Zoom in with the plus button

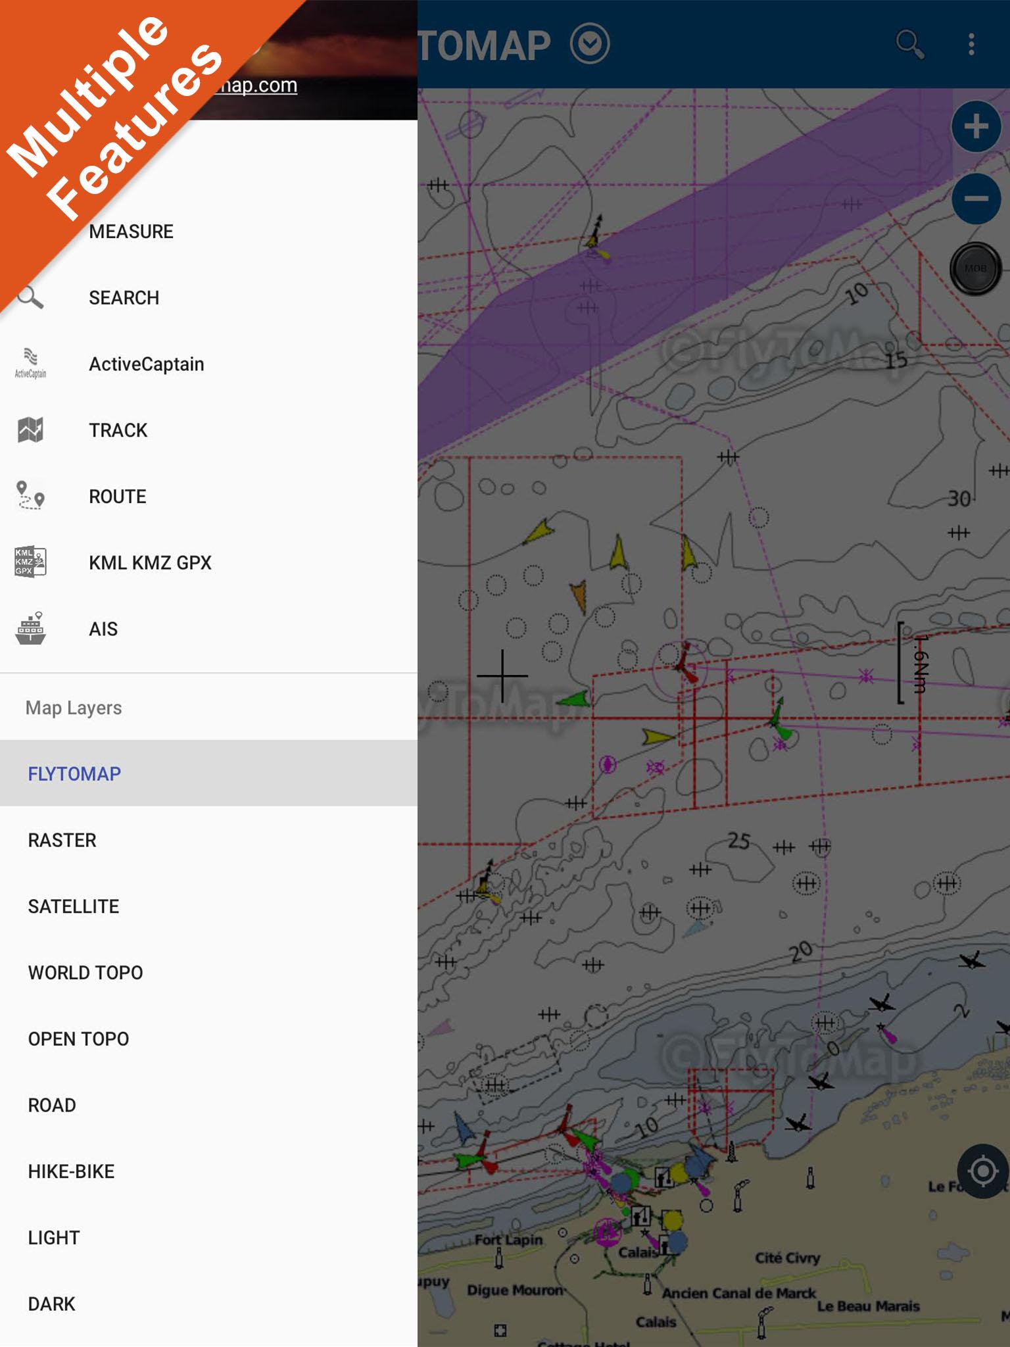(x=976, y=126)
